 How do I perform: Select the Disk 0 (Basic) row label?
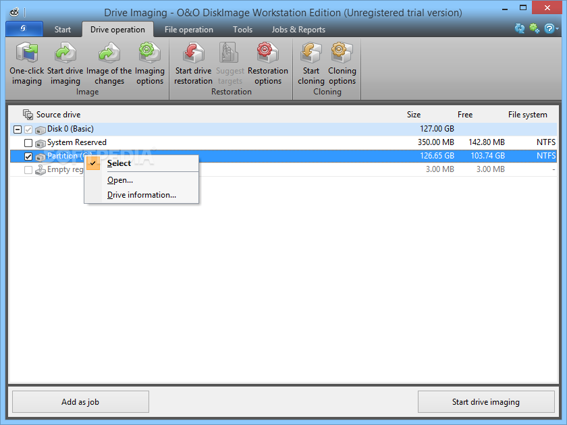70,129
